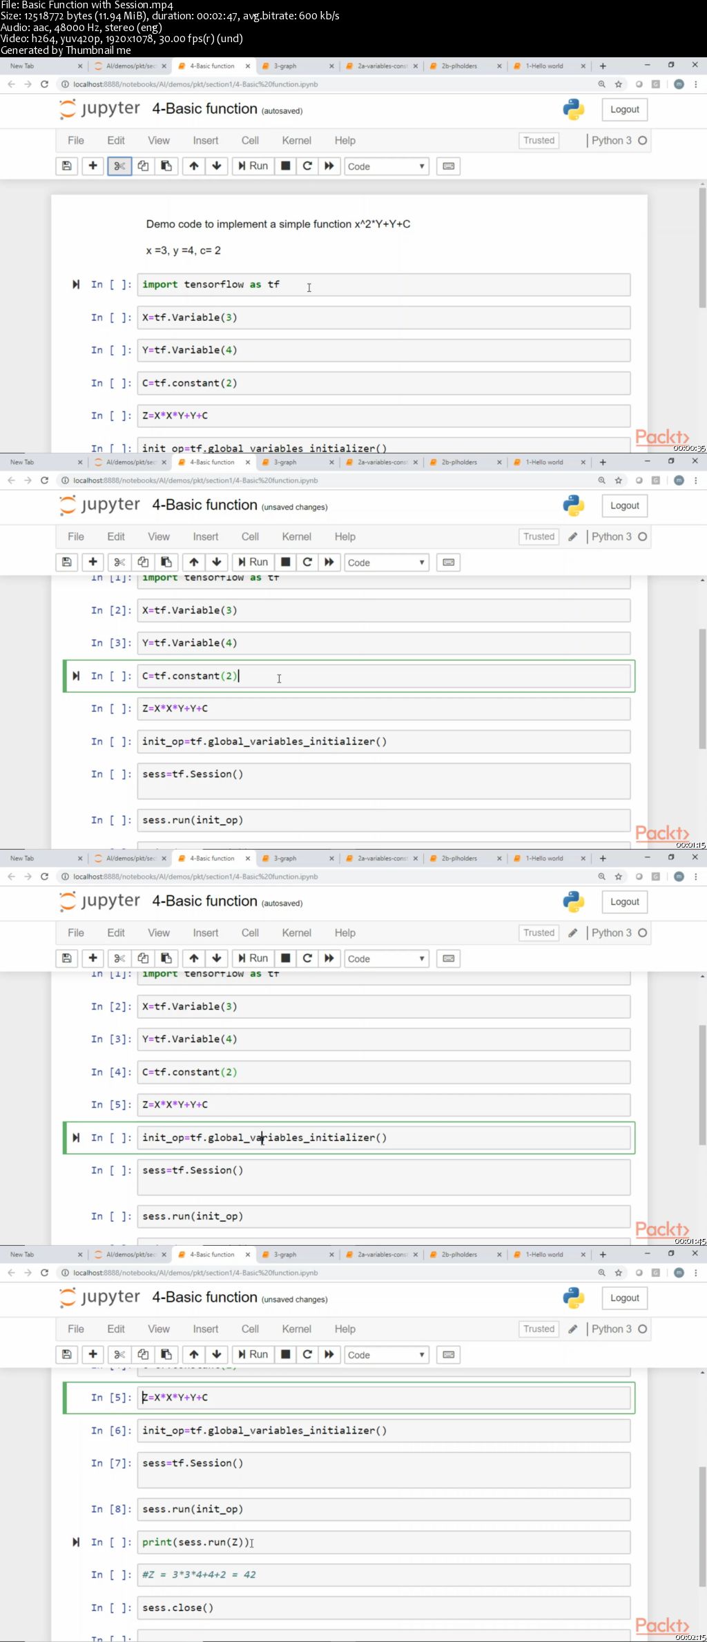Click into the 'X=tf.Variable(3)' cell, 00:00:35 frame
Image resolution: width=707 pixels, height=1642 pixels.
point(384,317)
